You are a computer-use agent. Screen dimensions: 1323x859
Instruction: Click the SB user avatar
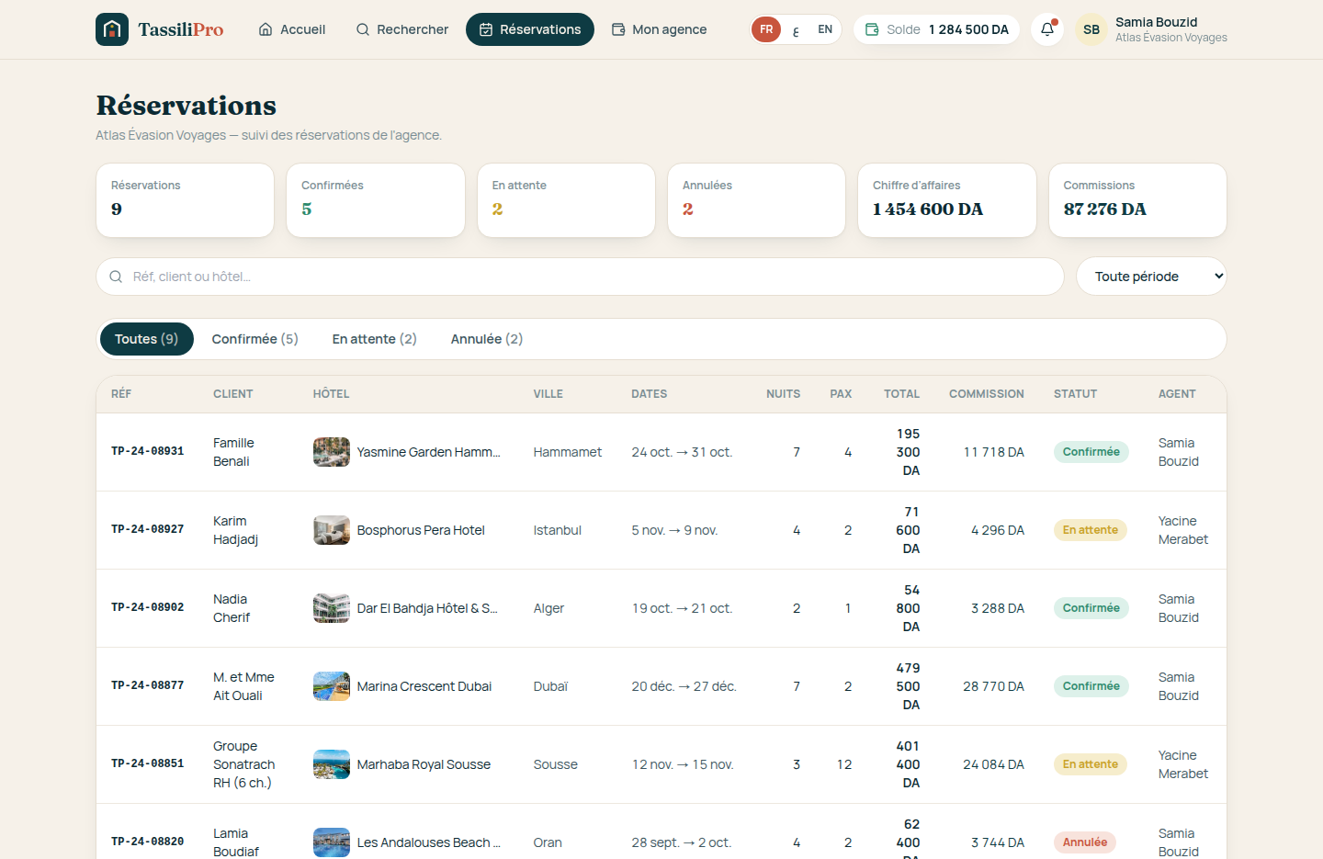1091,29
